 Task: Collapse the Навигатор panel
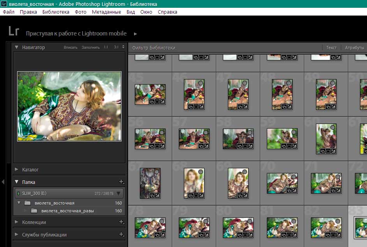[17, 47]
